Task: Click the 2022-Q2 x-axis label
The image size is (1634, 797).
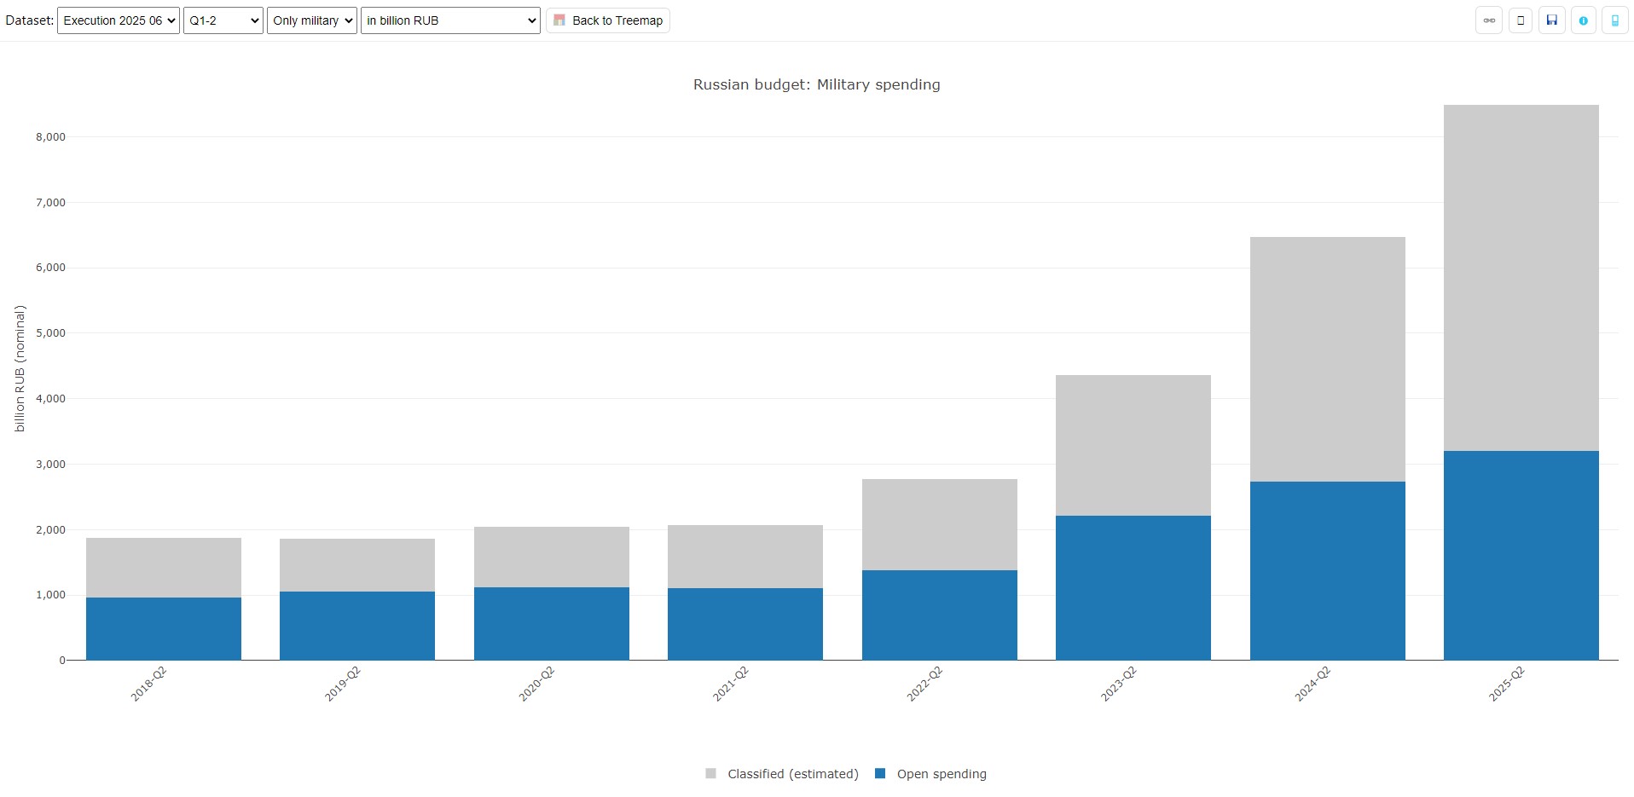Action: tap(924, 684)
